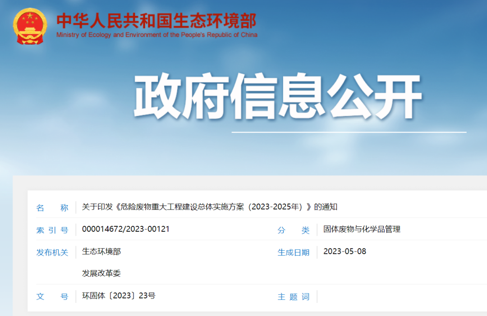Click the white underline below the banner heading
Viewport: 487px width, 316px height.
[x=349, y=132]
